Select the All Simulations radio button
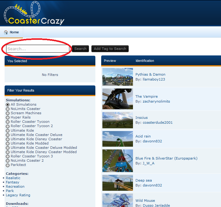Viewport: 221px width, 207px height. pyautogui.click(x=8, y=105)
